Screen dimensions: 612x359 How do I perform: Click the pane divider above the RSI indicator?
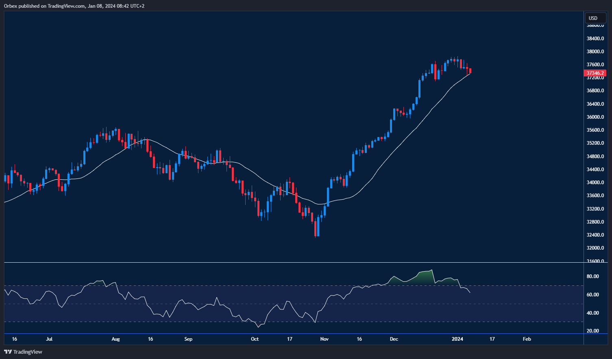point(293,263)
